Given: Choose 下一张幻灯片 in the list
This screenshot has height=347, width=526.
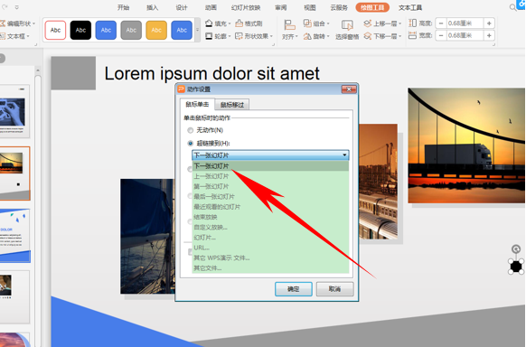Looking at the screenshot, I should tap(270, 166).
